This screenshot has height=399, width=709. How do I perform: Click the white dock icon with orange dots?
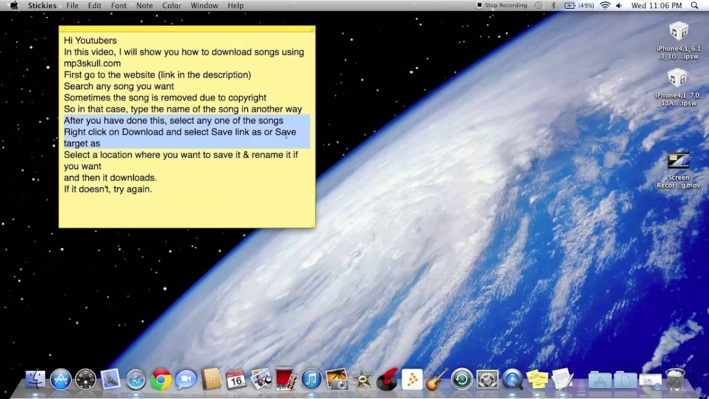coord(412,379)
